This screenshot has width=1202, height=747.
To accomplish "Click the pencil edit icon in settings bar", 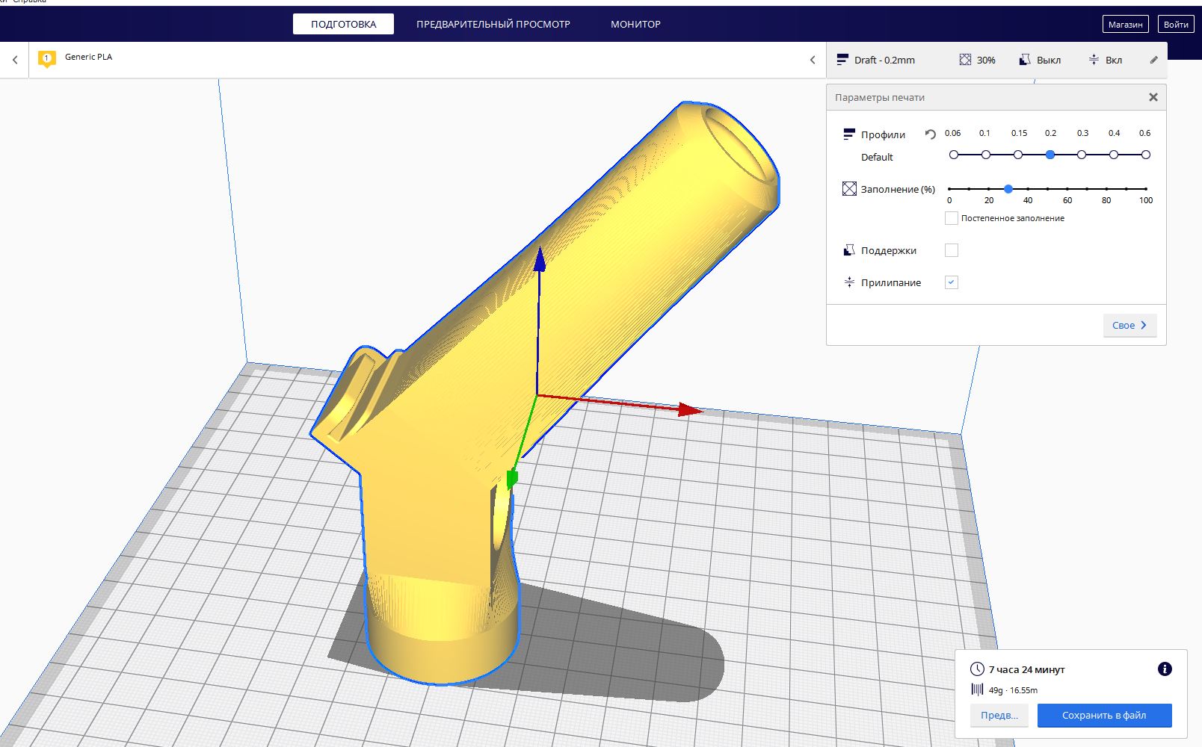I will [1153, 60].
